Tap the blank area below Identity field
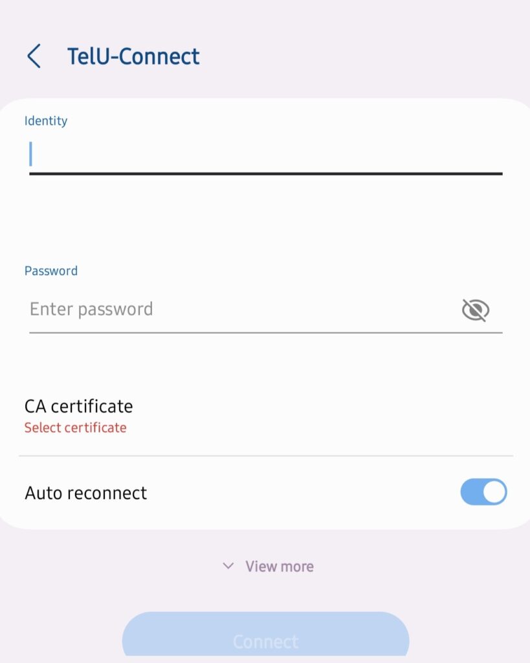The width and height of the screenshot is (530, 663). coord(265,216)
